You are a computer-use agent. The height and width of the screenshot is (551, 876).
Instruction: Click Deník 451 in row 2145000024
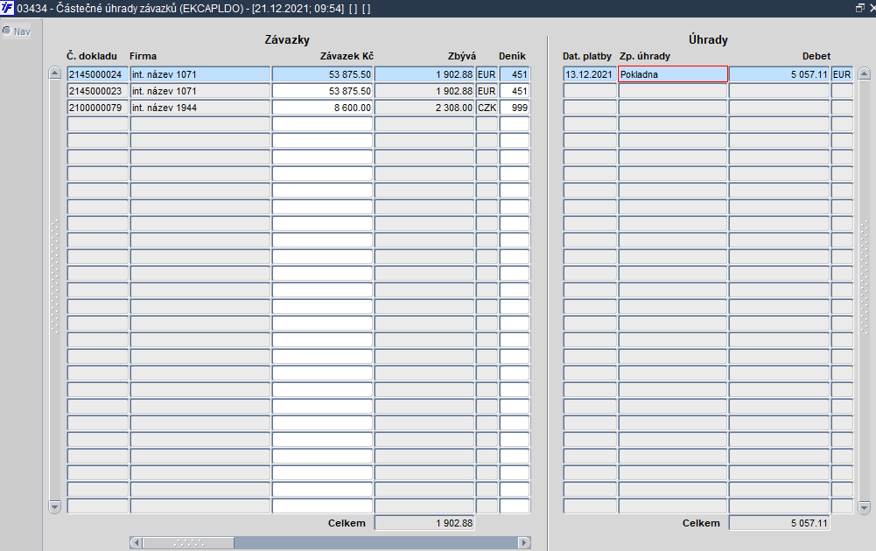click(x=515, y=74)
